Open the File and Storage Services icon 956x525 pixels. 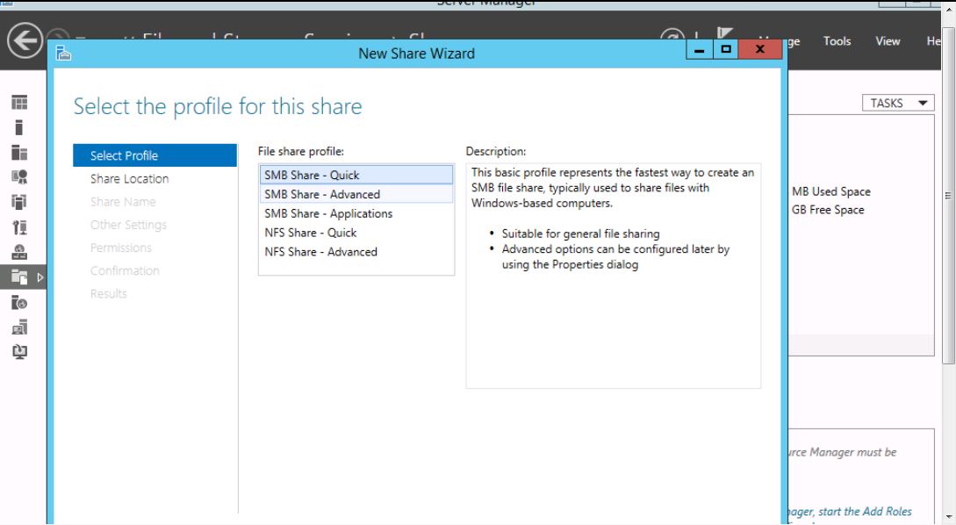(x=18, y=277)
